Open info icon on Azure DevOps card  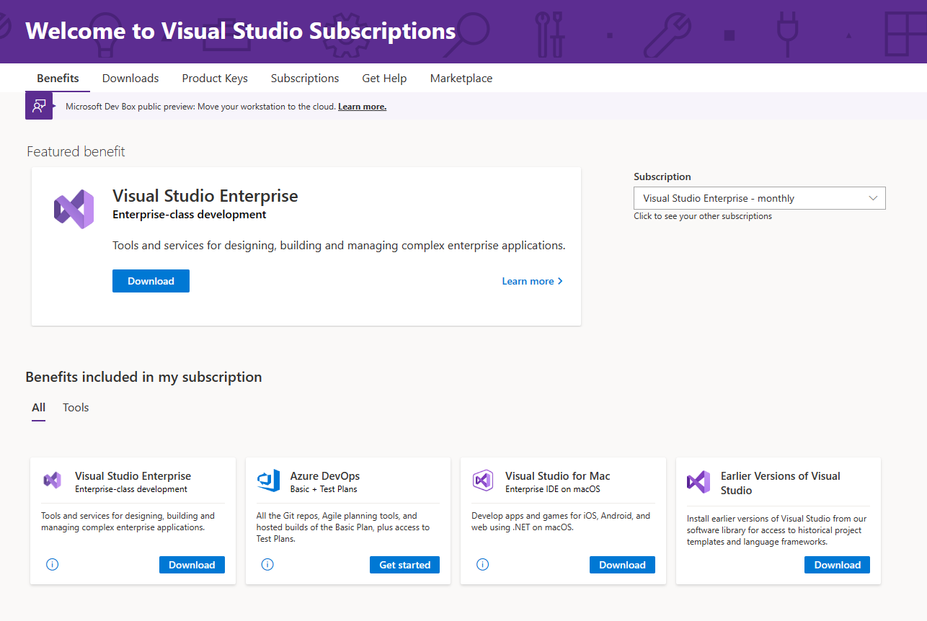[267, 564]
